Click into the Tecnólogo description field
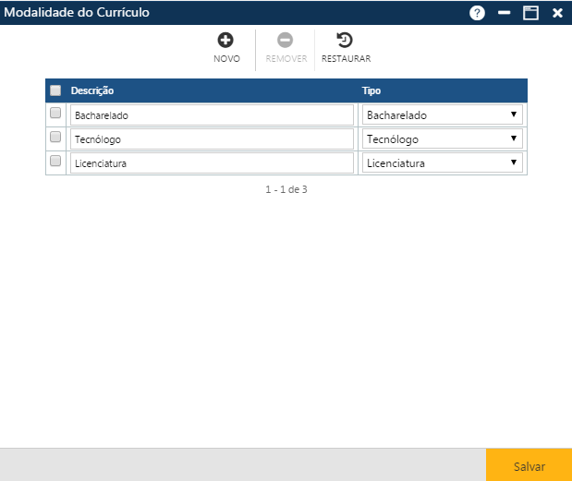The width and height of the screenshot is (572, 481). [x=212, y=139]
